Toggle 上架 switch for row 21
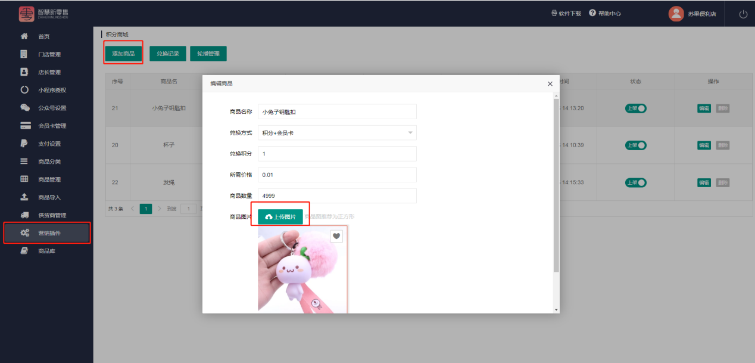This screenshot has width=755, height=363. click(x=635, y=108)
